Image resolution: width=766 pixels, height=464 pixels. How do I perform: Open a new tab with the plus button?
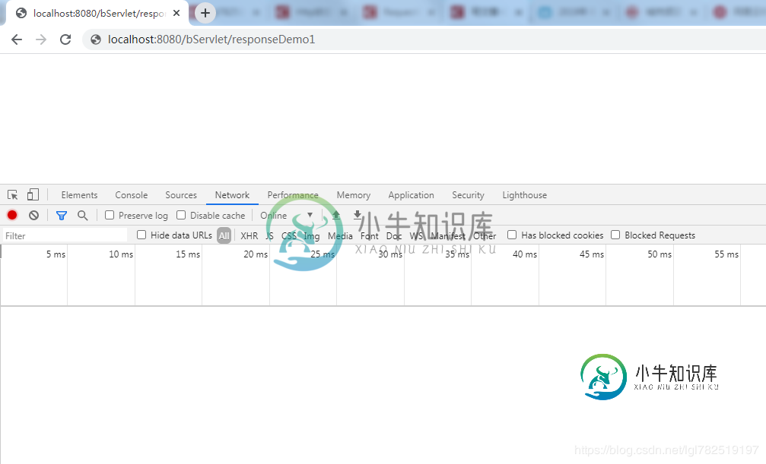coord(205,13)
